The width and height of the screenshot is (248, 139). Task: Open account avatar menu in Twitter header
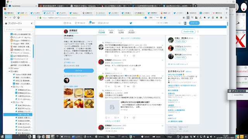(x=185, y=23)
